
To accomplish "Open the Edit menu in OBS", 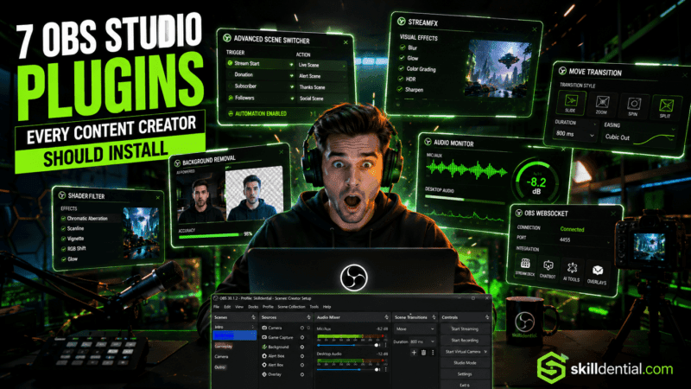I will (x=227, y=307).
